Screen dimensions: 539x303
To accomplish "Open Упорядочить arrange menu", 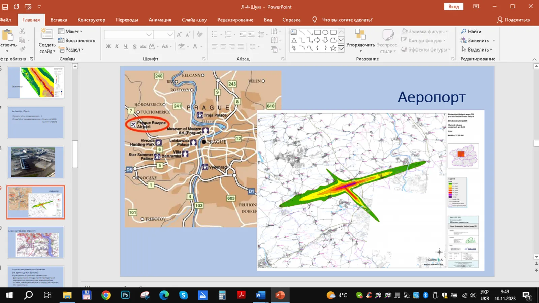I will pyautogui.click(x=360, y=41).
